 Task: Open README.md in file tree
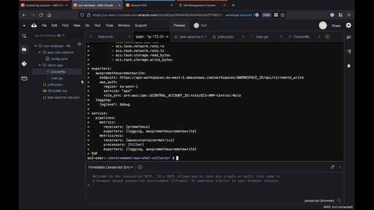(x=57, y=91)
